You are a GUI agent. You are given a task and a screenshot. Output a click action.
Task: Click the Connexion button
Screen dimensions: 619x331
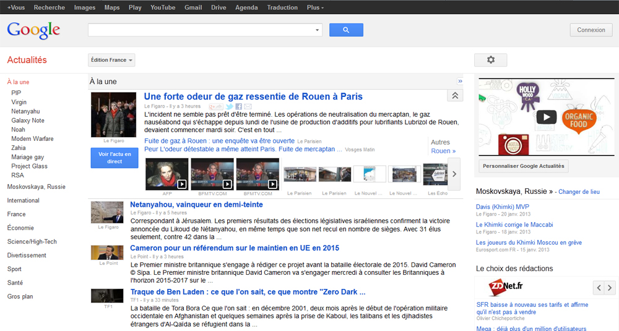point(591,30)
